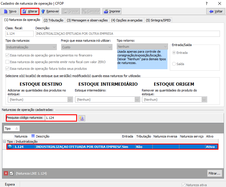Screen dimensions: 226x187
Task: Click Imprimir to print the record
Action: (112, 11)
